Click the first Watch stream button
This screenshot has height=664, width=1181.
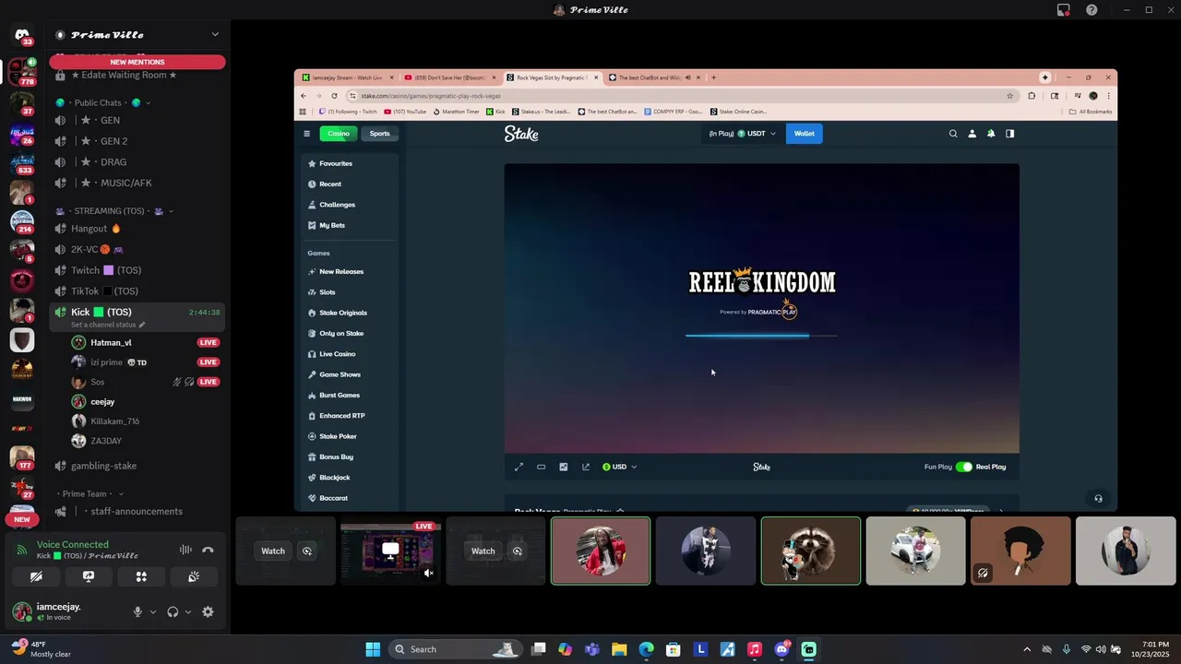pyautogui.click(x=273, y=551)
